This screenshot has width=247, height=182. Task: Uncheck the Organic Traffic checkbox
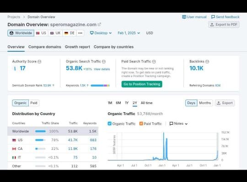[109, 123]
